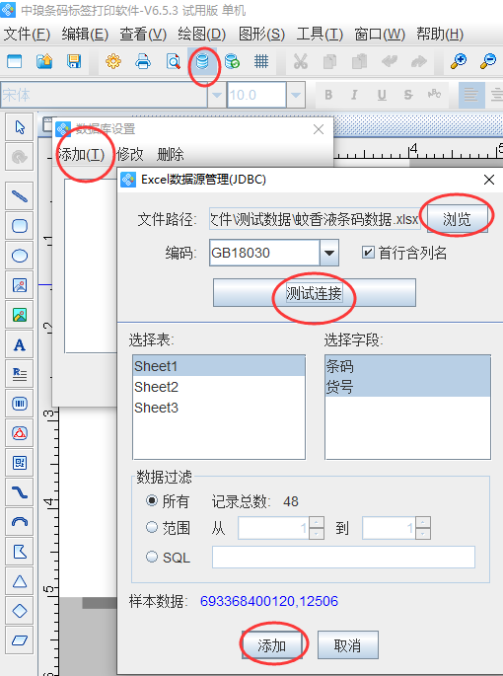503x676 pixels.
Task: Select the ellipse shape tool
Action: click(x=20, y=256)
